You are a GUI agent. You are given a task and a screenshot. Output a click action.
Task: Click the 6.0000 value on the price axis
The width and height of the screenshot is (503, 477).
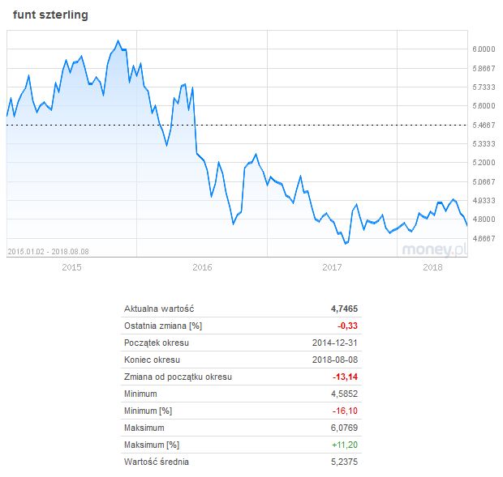(484, 49)
